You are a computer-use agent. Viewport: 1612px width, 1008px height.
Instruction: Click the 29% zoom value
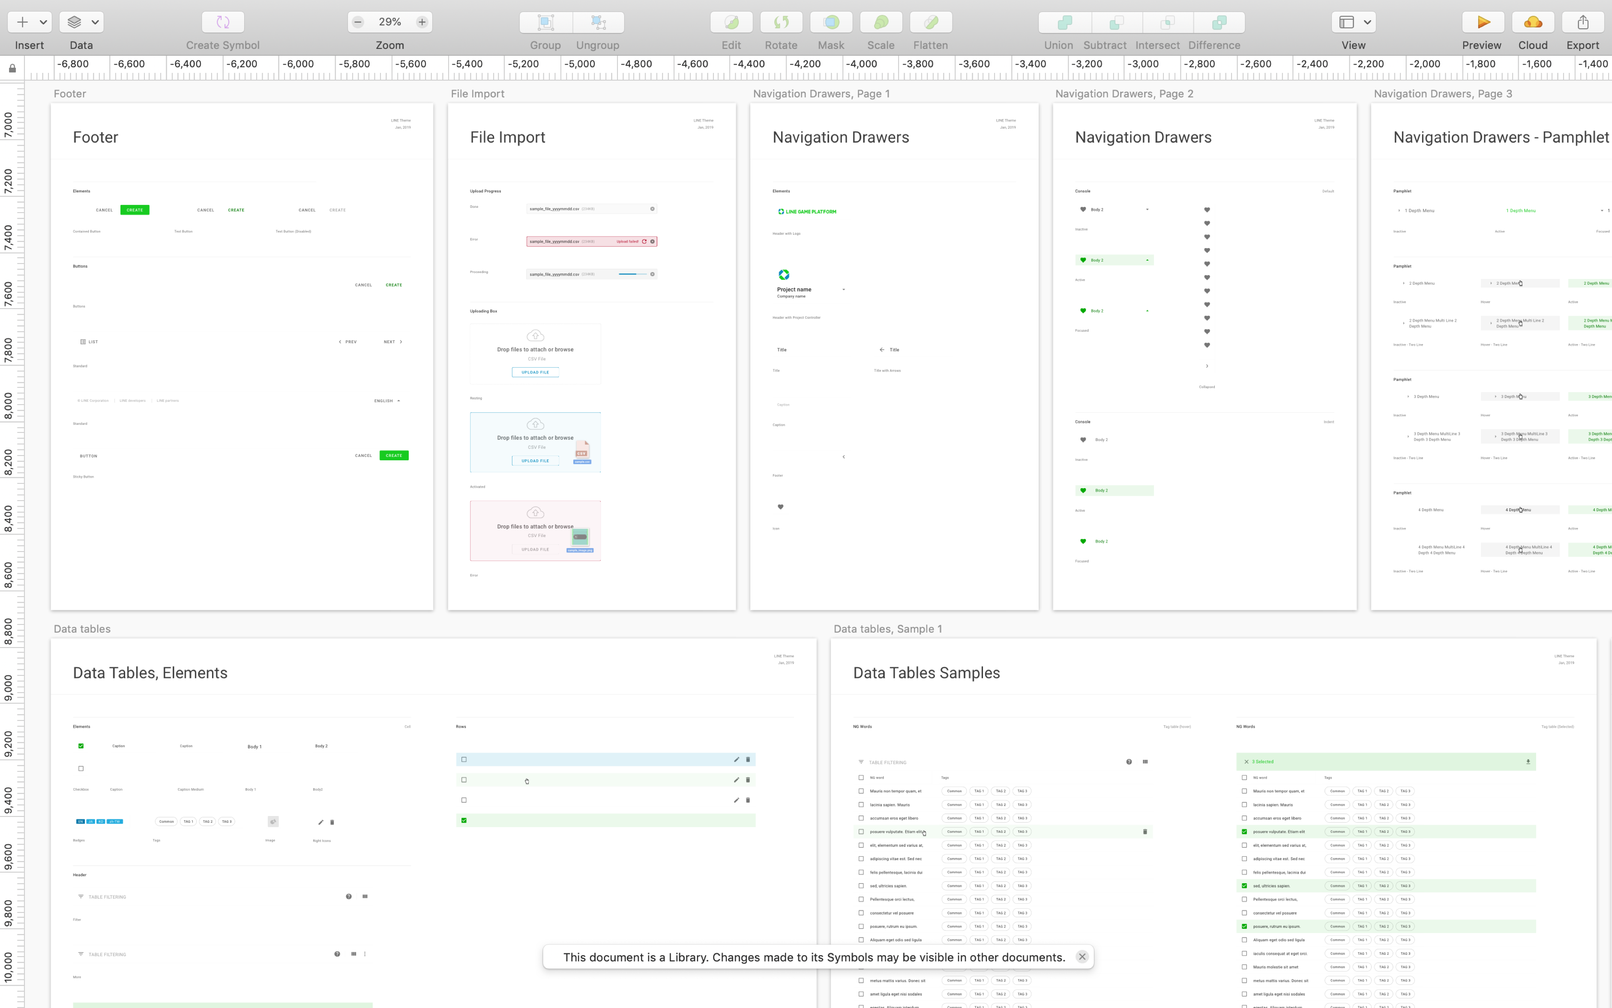(x=390, y=22)
